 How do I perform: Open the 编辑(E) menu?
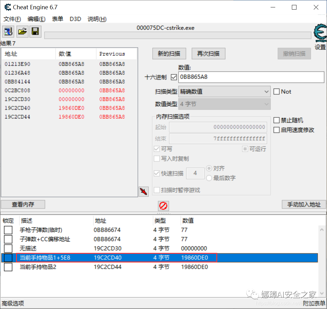[36, 19]
